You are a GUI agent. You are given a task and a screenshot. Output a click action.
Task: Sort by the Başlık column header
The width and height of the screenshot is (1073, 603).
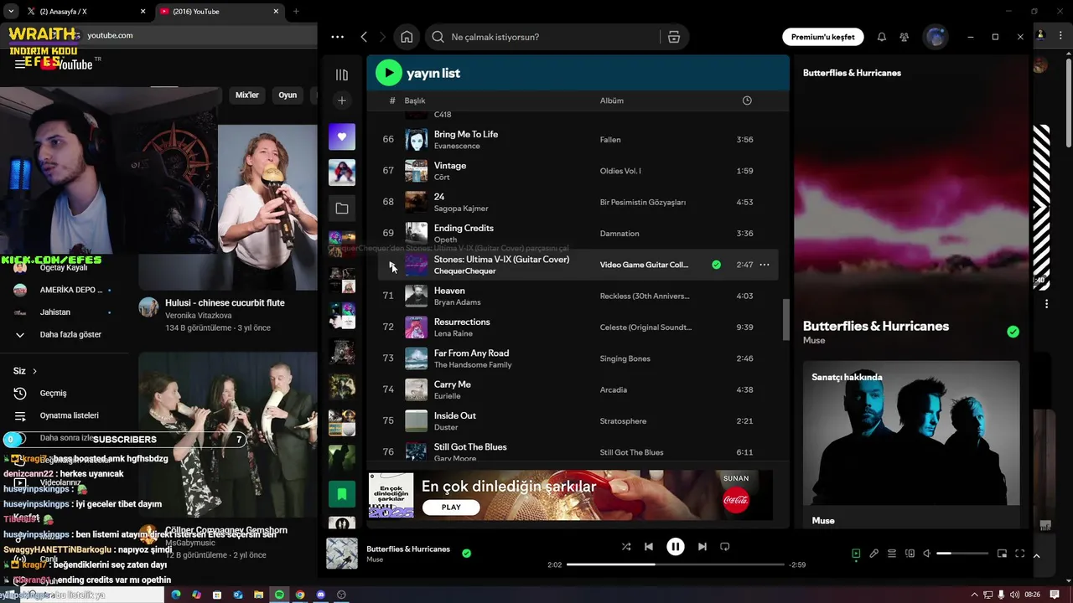pyautogui.click(x=415, y=100)
